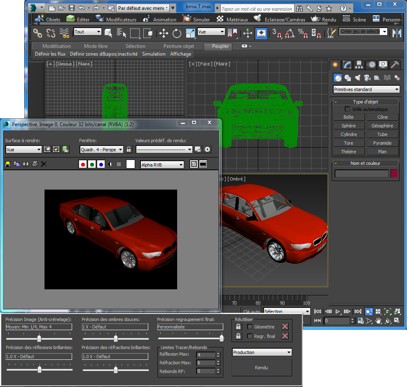Check the Regr. final checkbox

point(250,336)
